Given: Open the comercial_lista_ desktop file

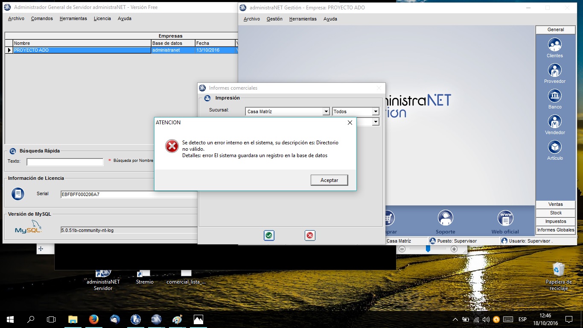Looking at the screenshot, I should click(x=186, y=277).
